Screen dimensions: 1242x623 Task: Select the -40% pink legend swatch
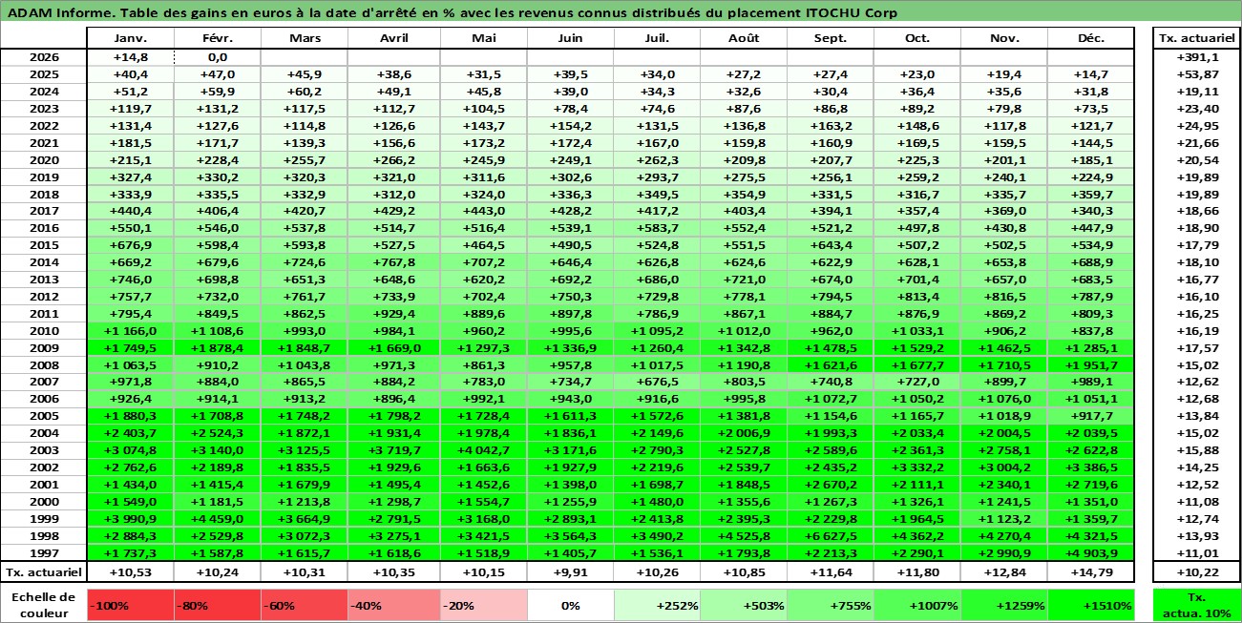click(x=393, y=605)
